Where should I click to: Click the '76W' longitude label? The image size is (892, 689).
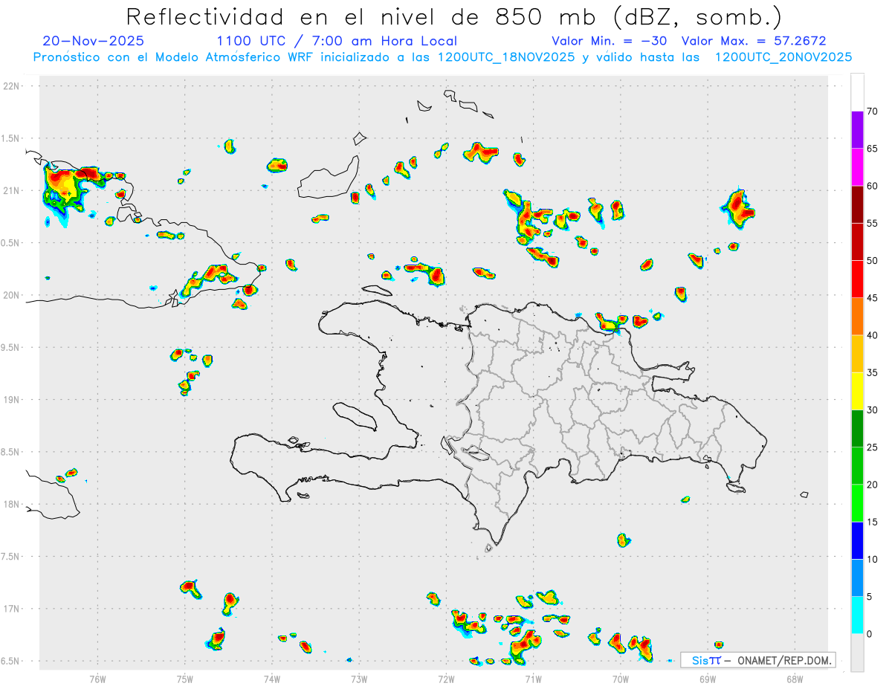tap(97, 679)
